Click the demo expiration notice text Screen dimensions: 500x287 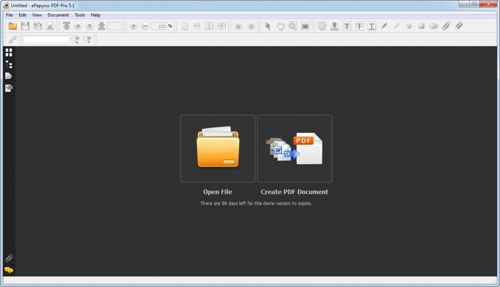pyautogui.click(x=256, y=203)
